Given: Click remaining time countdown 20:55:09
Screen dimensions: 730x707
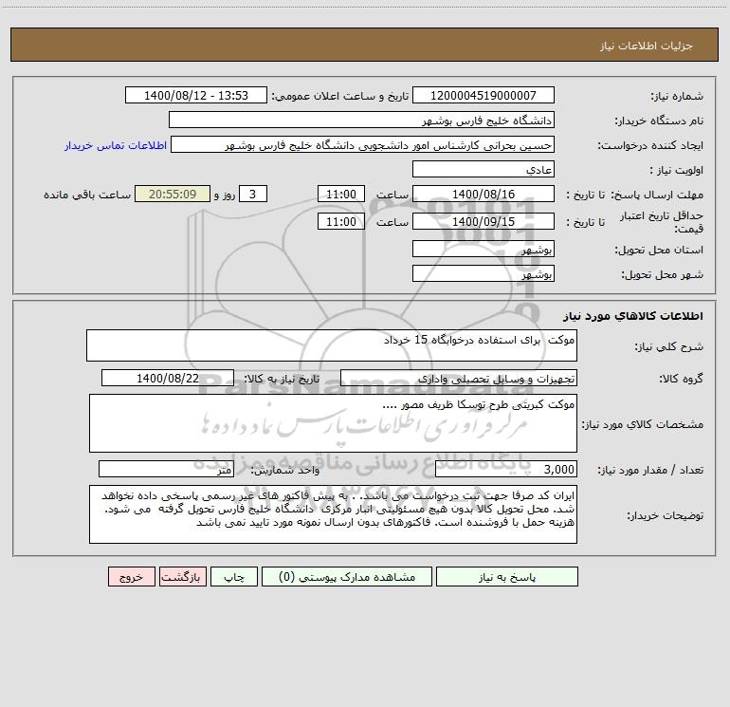Looking at the screenshot, I should point(173,194).
